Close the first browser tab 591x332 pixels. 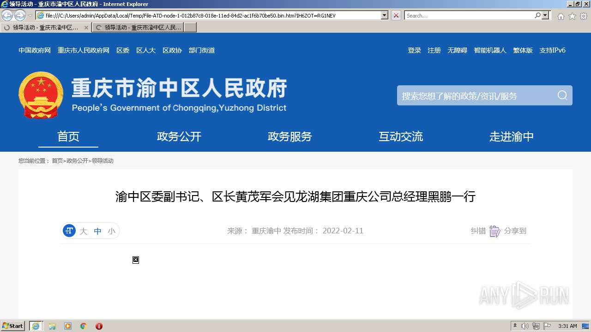tap(86, 28)
